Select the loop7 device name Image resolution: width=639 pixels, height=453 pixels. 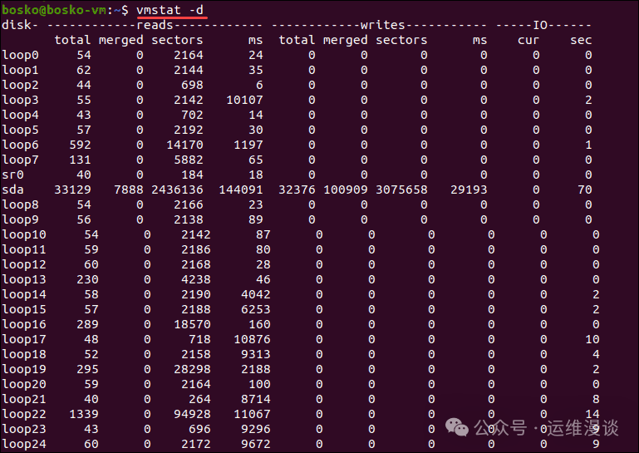click(21, 160)
